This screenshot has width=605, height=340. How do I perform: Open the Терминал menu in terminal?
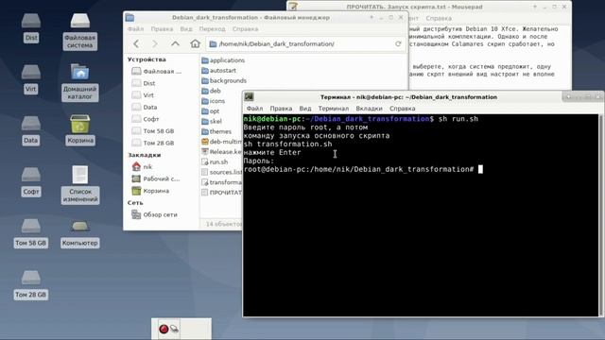point(334,109)
